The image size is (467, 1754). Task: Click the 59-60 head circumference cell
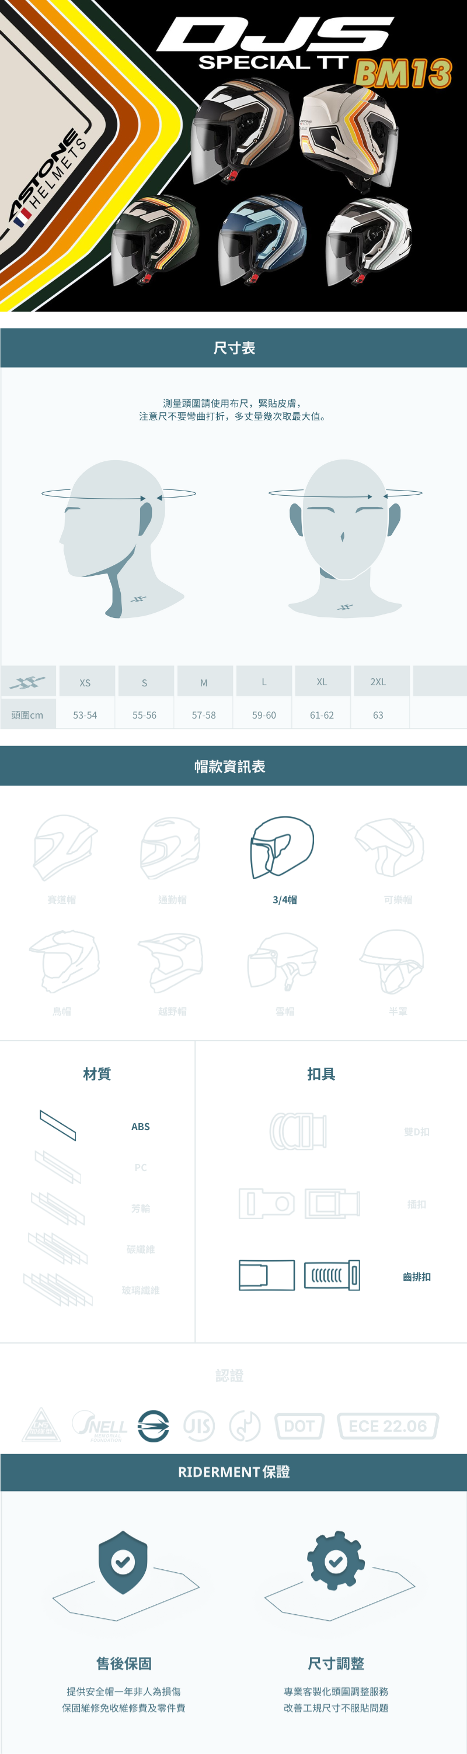(x=264, y=715)
